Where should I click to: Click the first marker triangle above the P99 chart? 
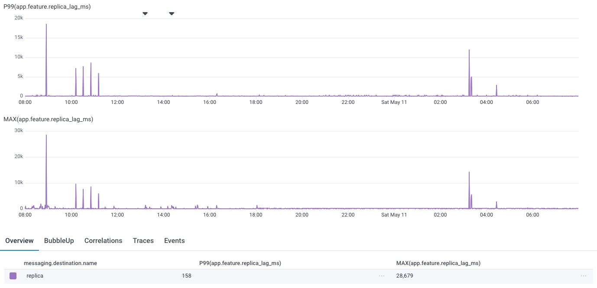pos(145,14)
